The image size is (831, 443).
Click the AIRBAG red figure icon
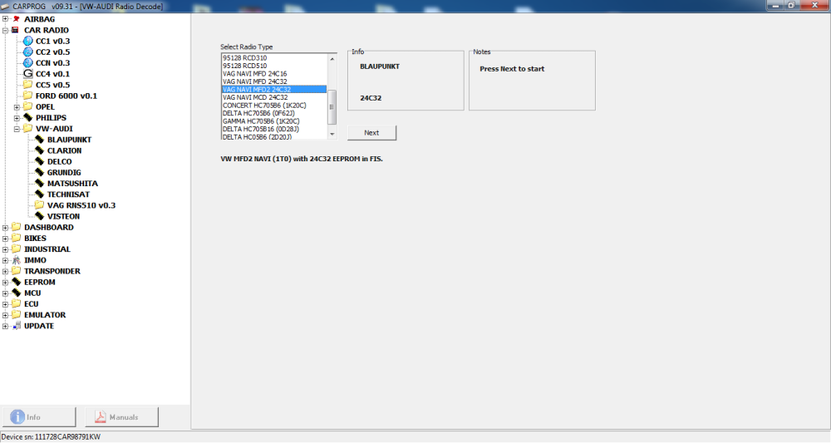[17, 19]
